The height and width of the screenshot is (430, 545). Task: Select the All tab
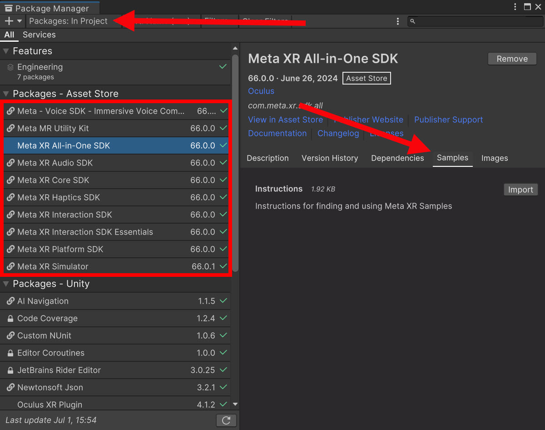coord(9,35)
